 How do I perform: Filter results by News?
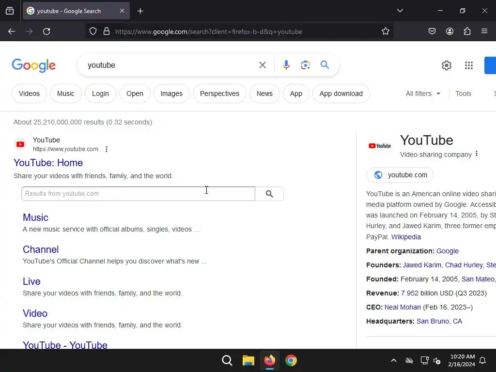tap(264, 93)
